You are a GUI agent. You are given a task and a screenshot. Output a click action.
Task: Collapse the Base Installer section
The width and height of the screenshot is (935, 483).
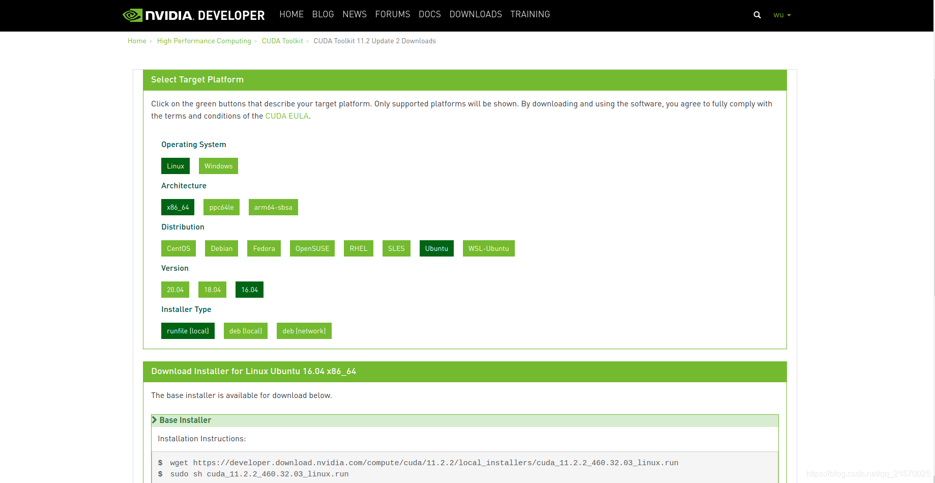pos(465,420)
